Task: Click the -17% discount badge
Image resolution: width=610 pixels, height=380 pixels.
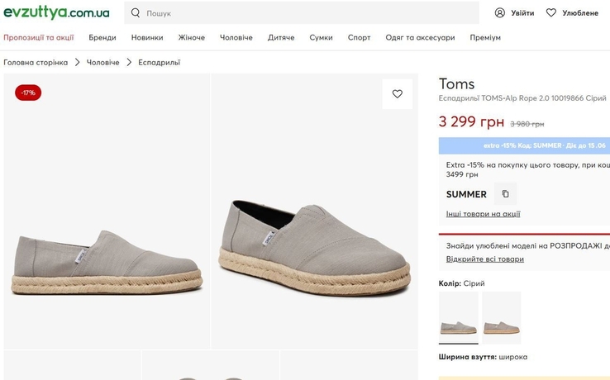Action: click(x=28, y=93)
